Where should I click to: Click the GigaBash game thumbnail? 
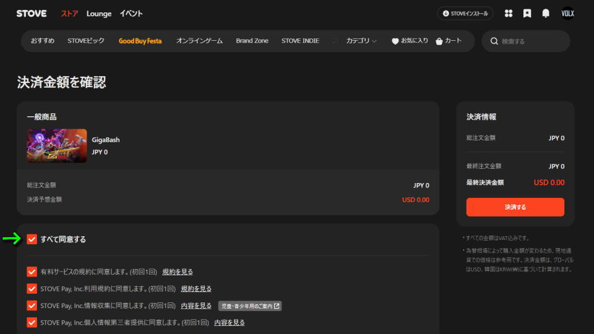click(57, 145)
